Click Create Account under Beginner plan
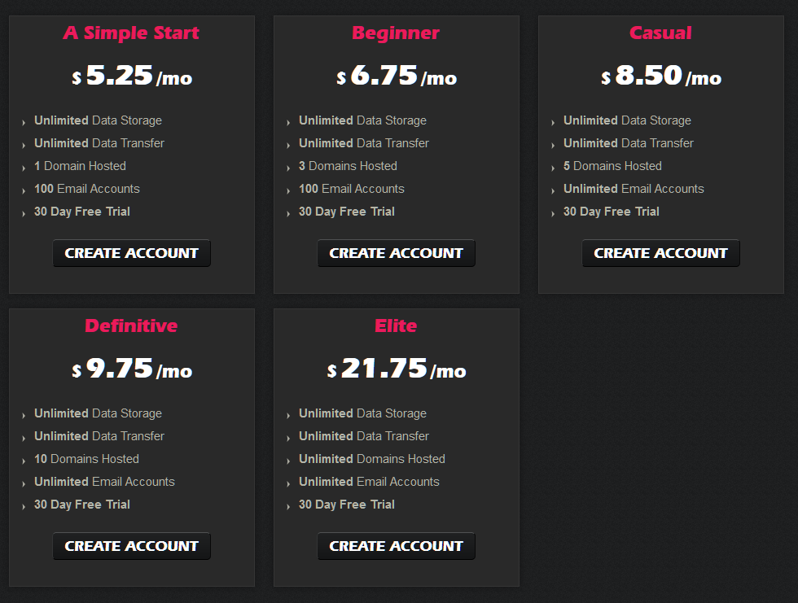The image size is (798, 603). (x=397, y=253)
